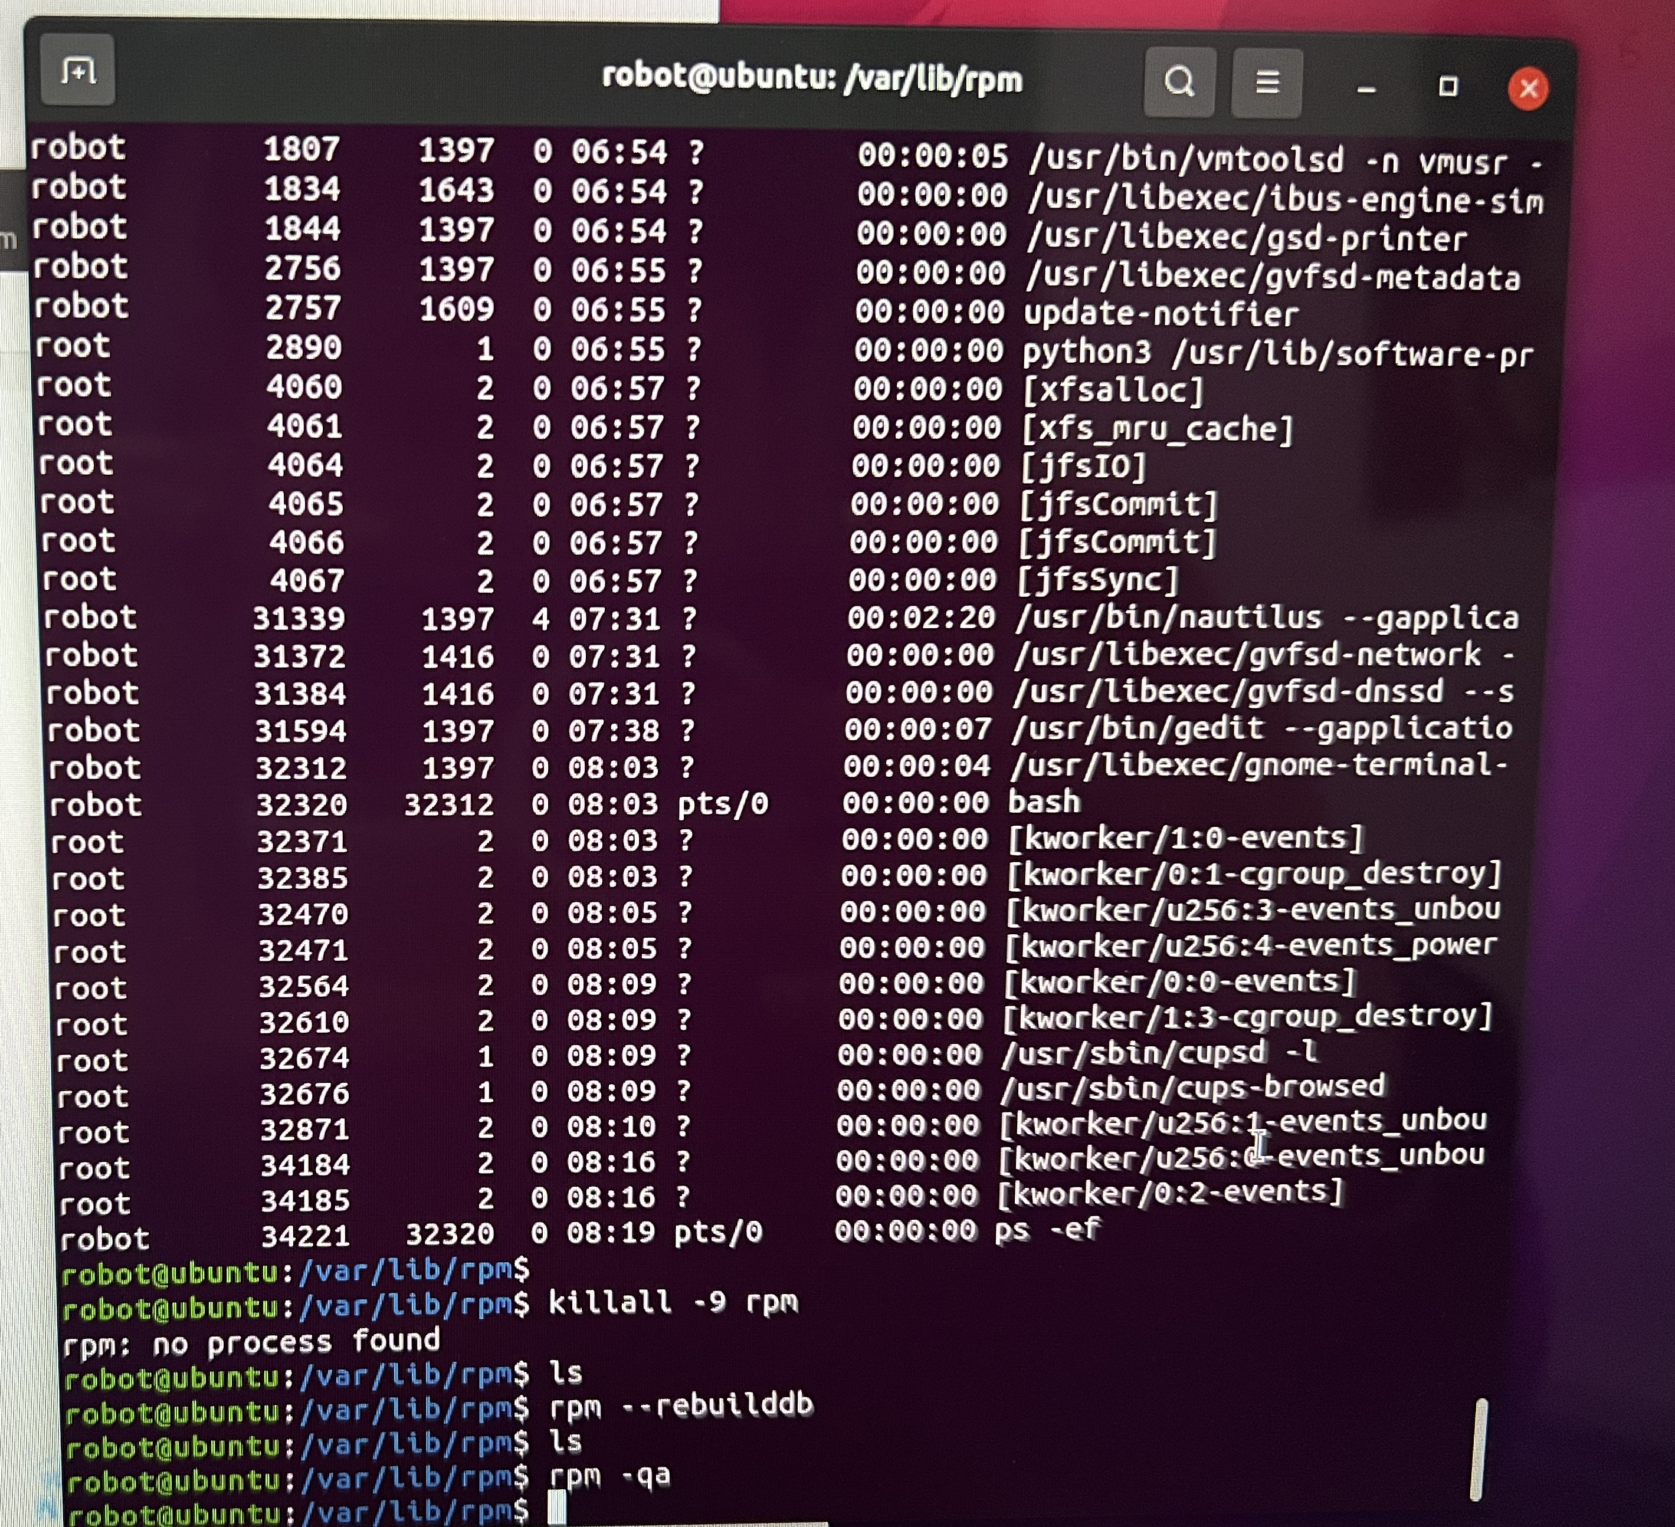Open the terminal search tool

coord(1179,82)
